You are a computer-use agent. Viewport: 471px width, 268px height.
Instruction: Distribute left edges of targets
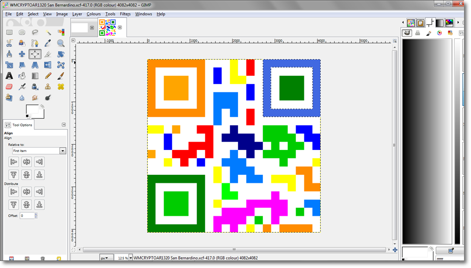[14, 192]
